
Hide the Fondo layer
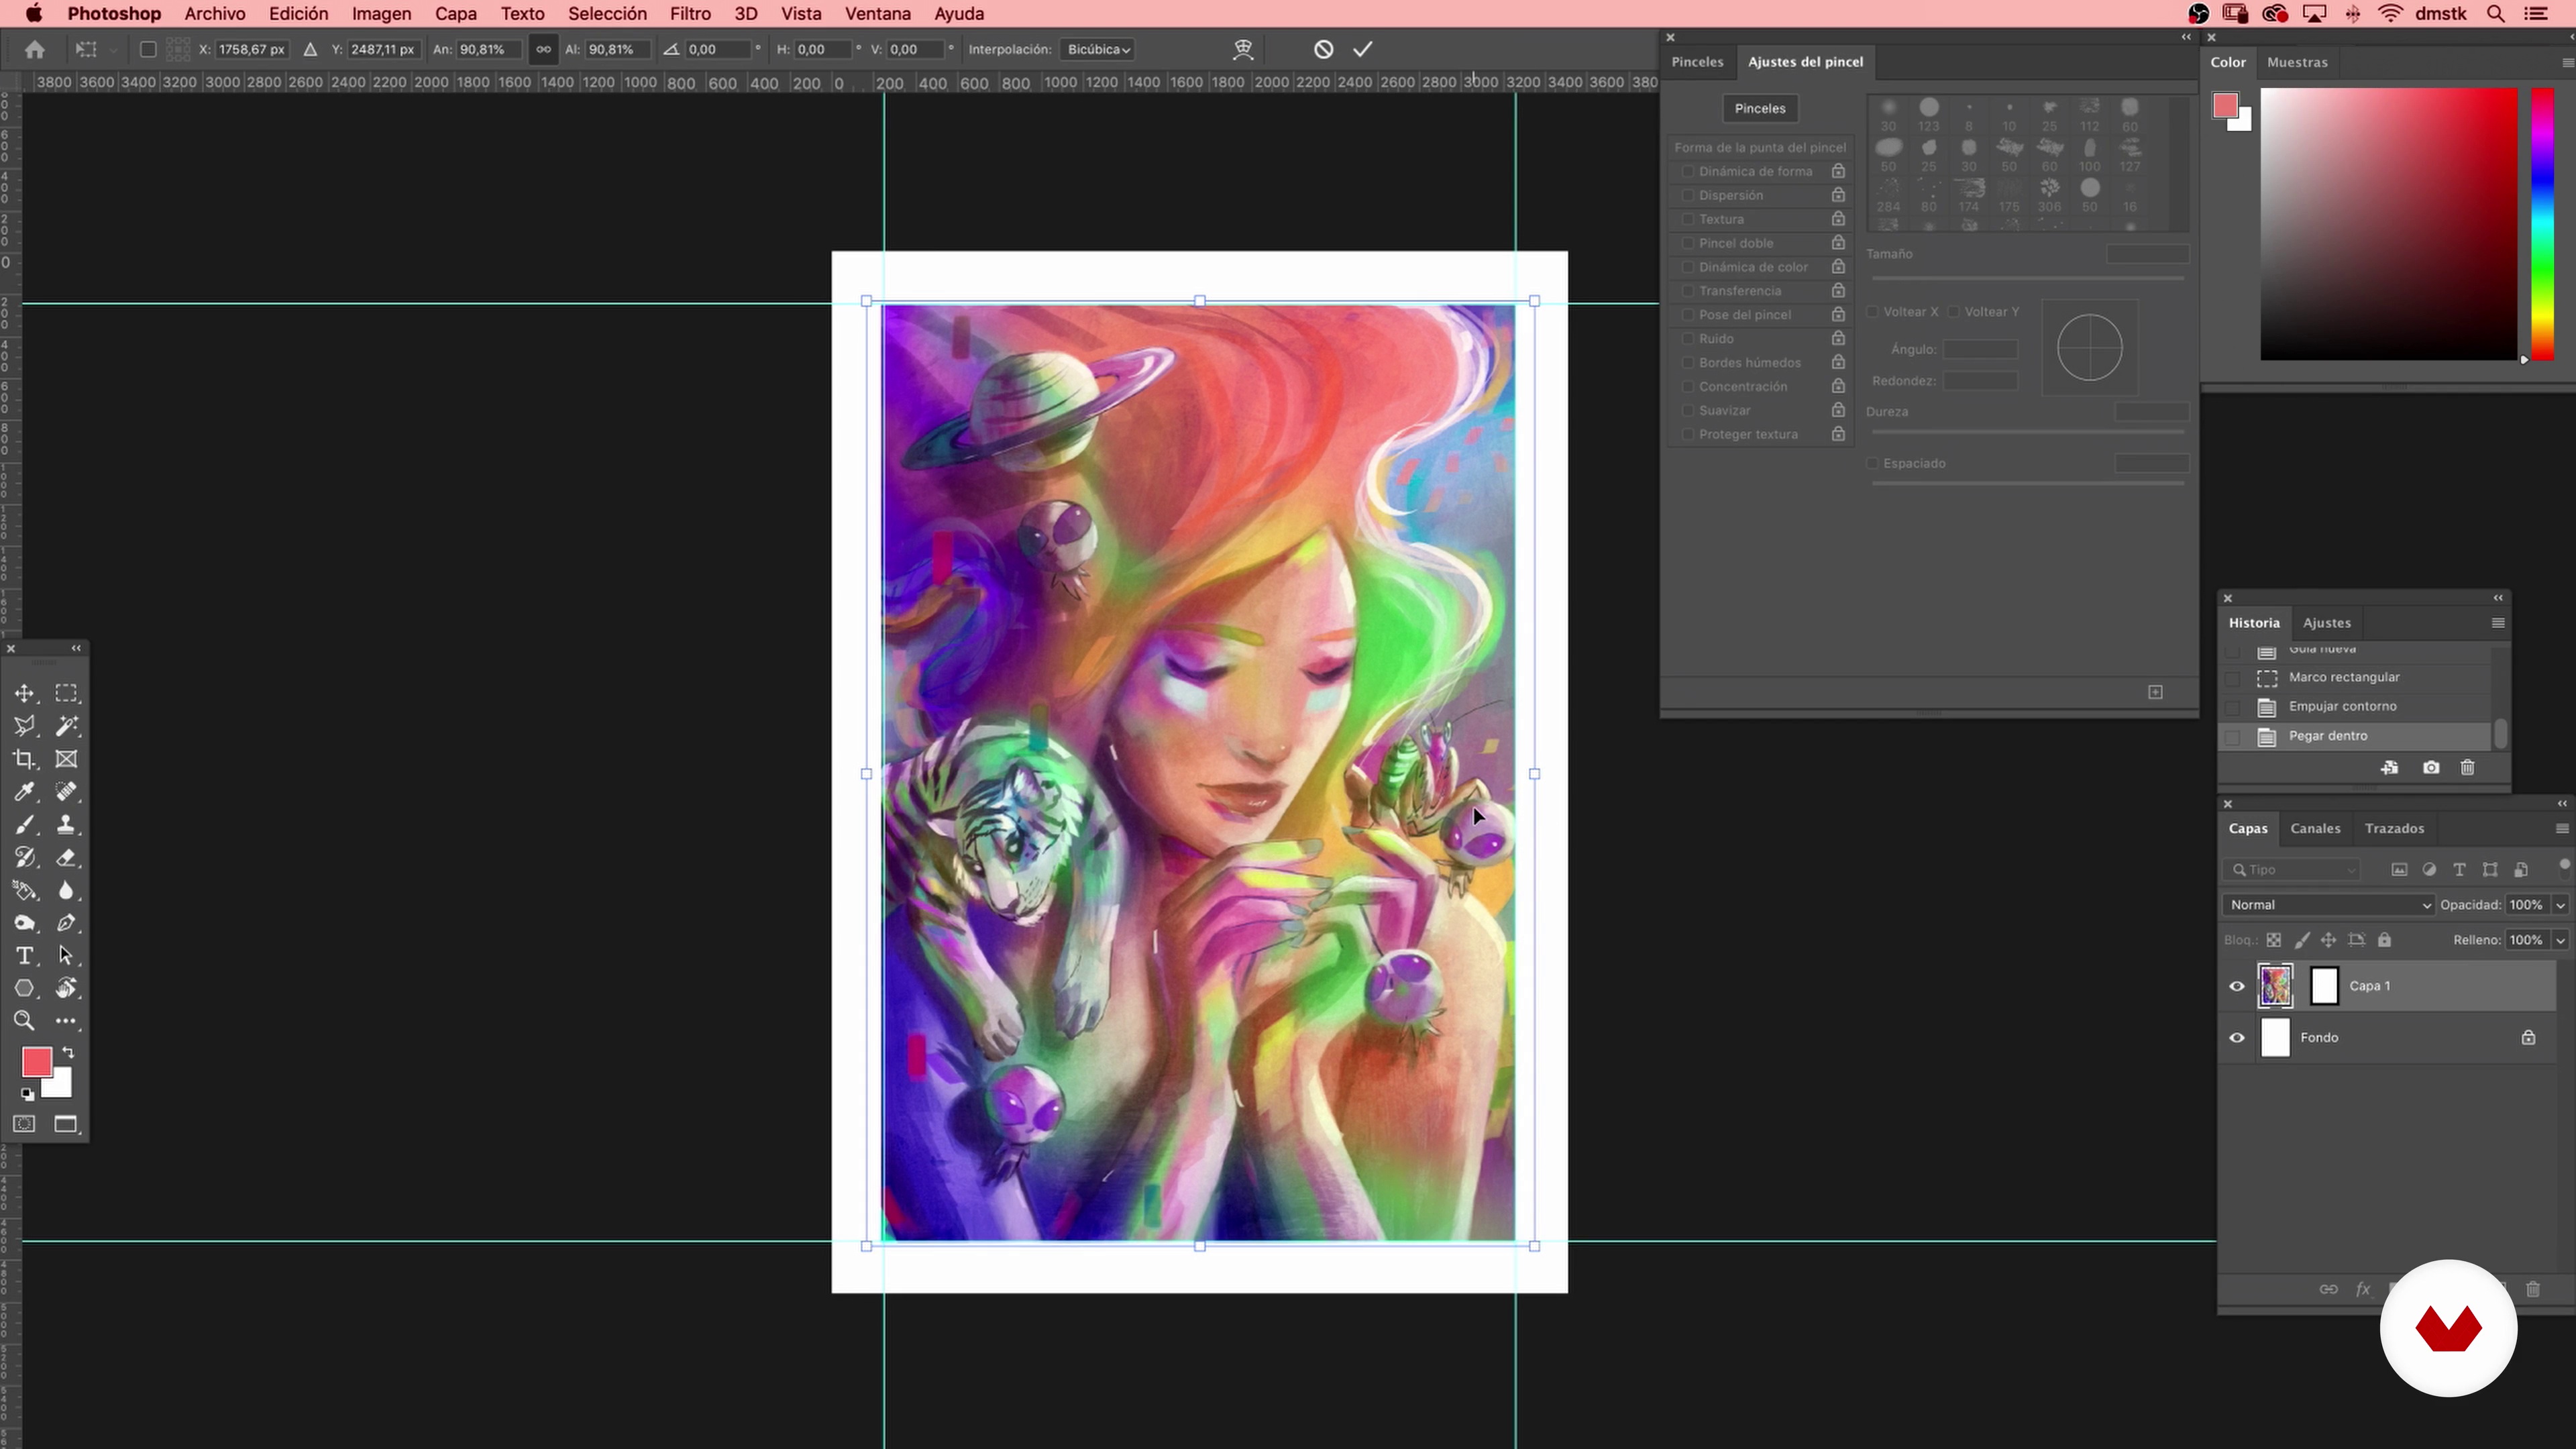(2237, 1038)
